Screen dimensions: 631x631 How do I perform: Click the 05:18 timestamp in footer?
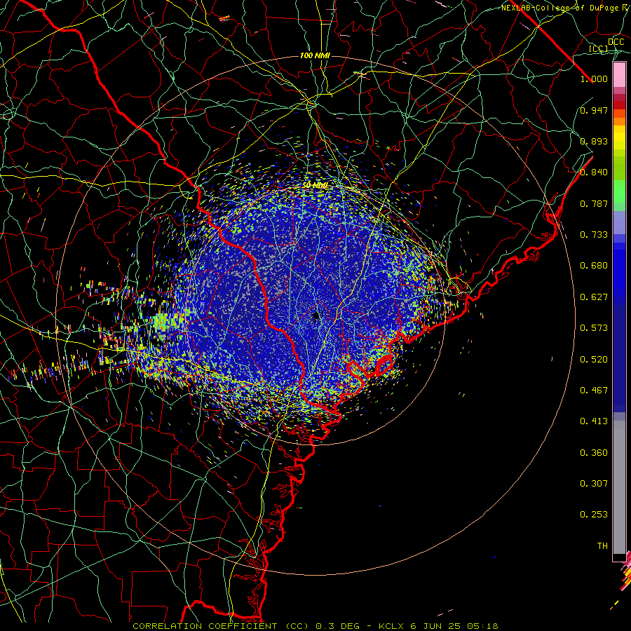[x=482, y=626]
